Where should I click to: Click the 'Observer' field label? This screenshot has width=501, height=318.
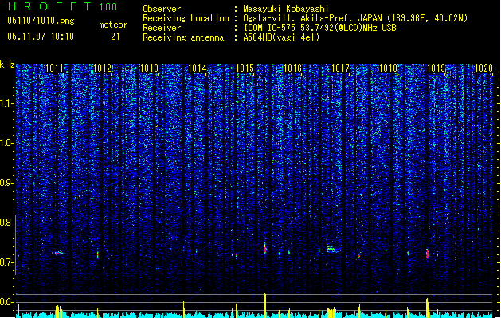point(162,9)
